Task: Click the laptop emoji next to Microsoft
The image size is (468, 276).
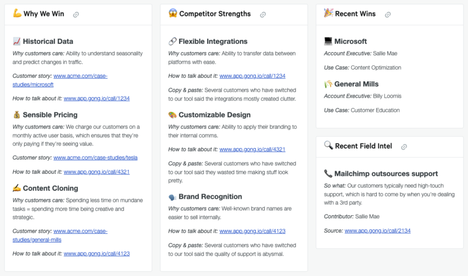Action: tap(328, 42)
